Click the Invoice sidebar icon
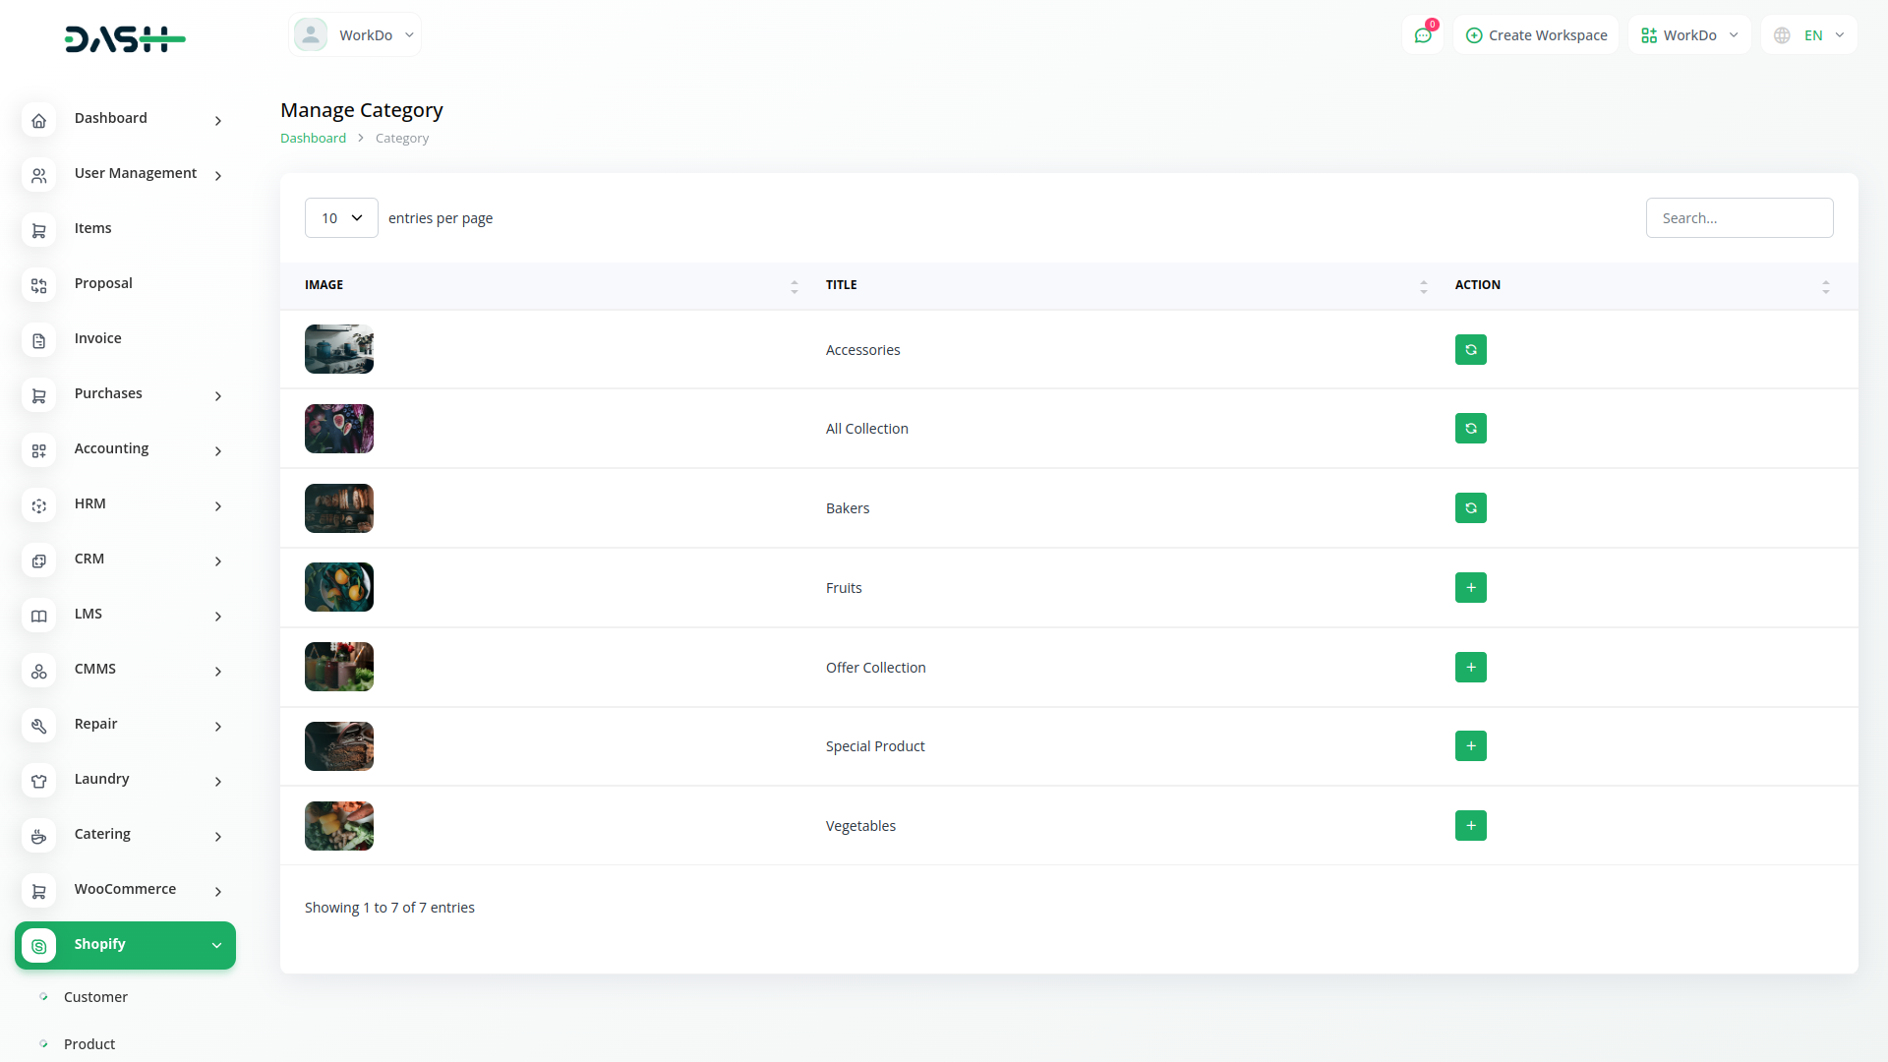 coord(38,340)
